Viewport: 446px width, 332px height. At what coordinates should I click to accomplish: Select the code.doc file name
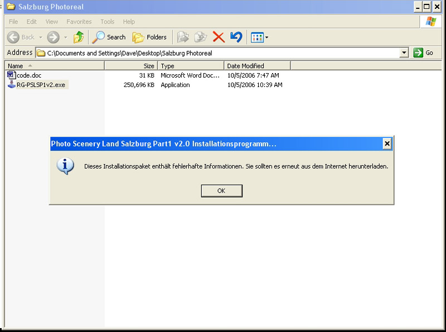pyautogui.click(x=29, y=75)
